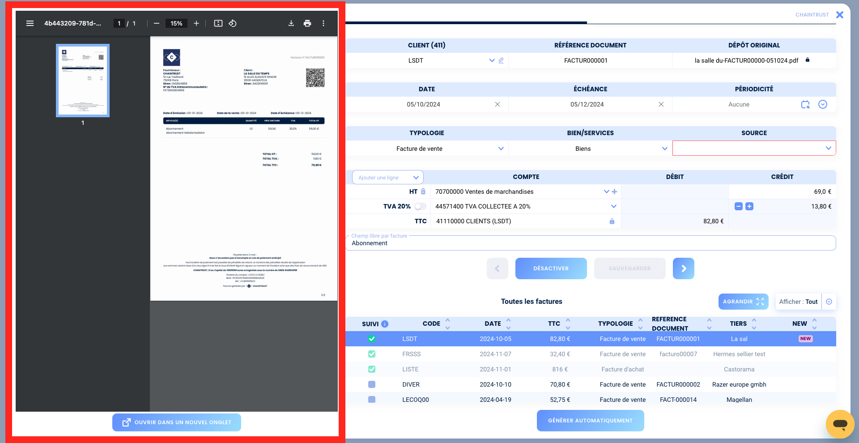This screenshot has height=443, width=859.
Task: Download the PDF from viewer toolbar
Action: pyautogui.click(x=291, y=23)
